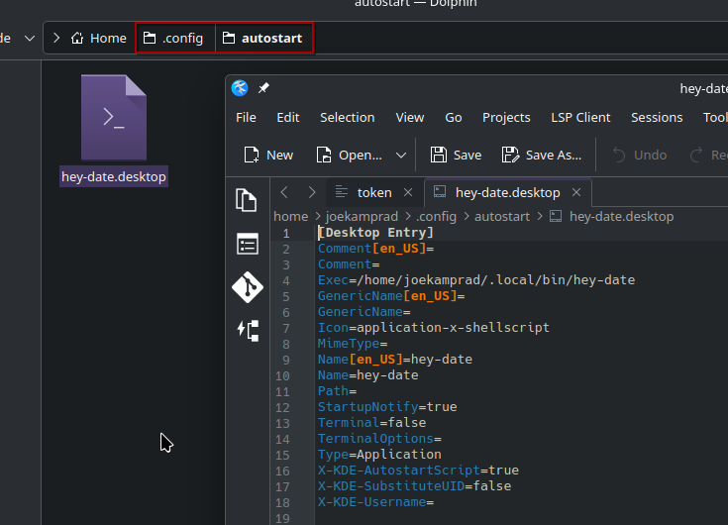Viewport: 728px width, 525px height.
Task: Select the hey-date.desktop file icon in Dolphin
Action: click(x=114, y=118)
